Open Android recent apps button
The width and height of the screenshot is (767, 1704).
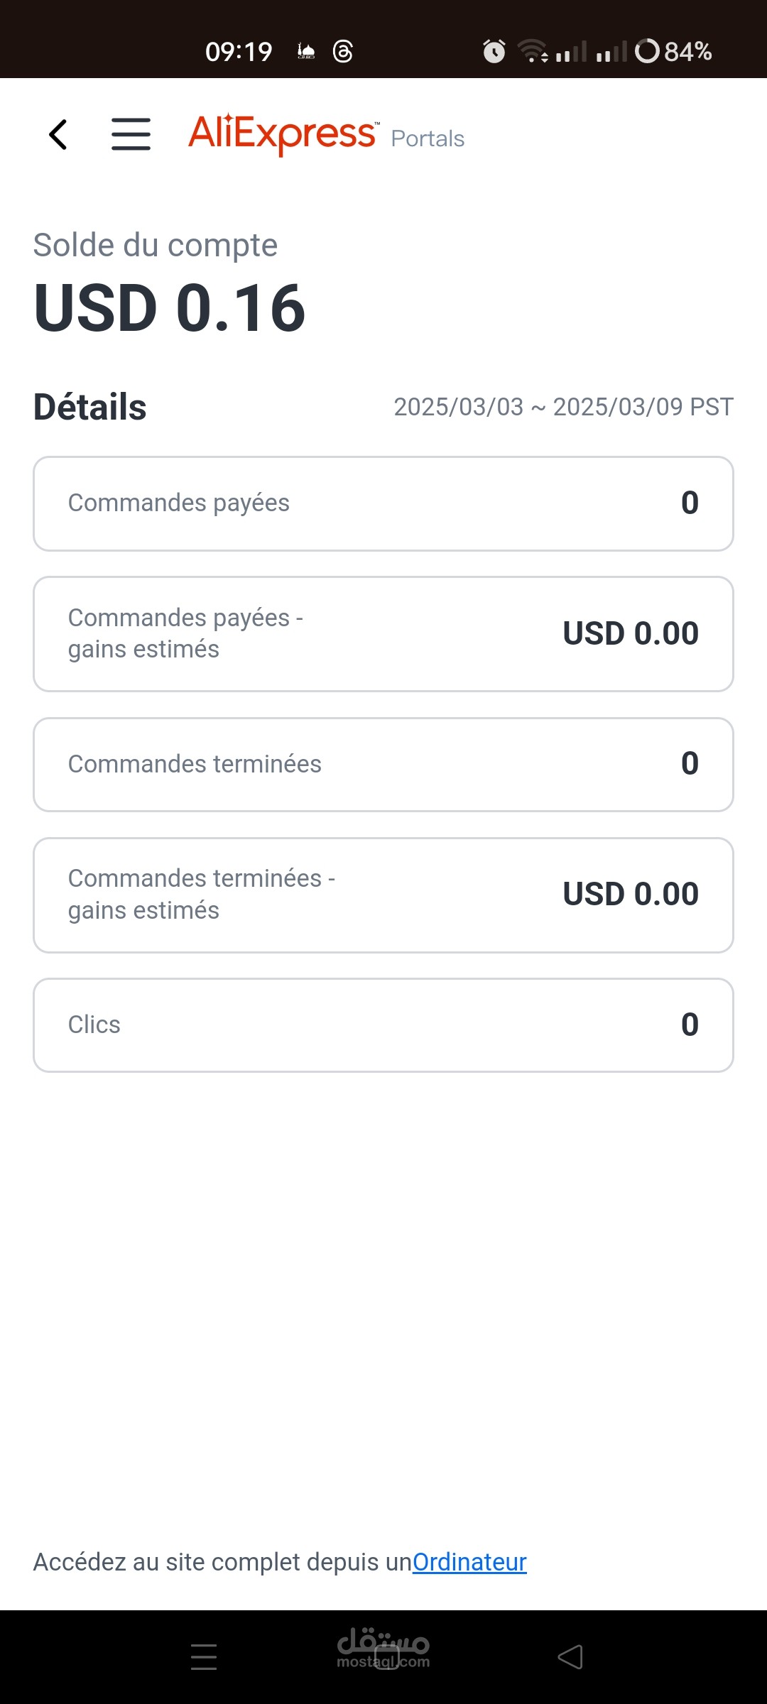point(204,1656)
